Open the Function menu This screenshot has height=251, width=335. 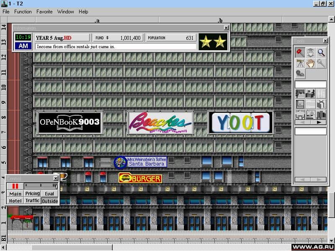[x=23, y=12]
